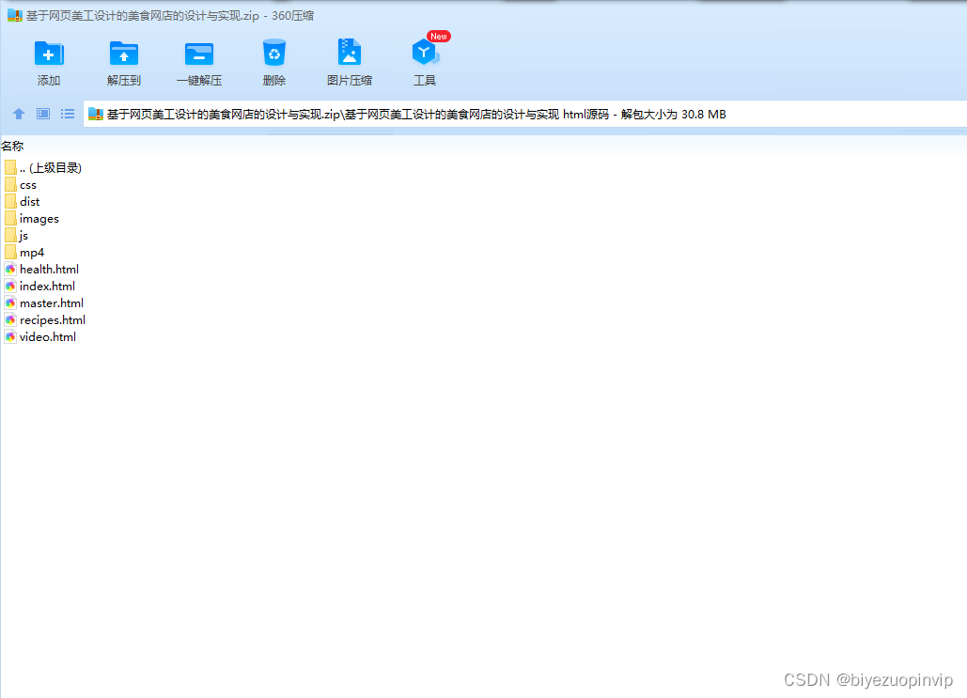This screenshot has height=698, width=967.
Task: Click the file icon beside recipes.html
Action: [10, 320]
